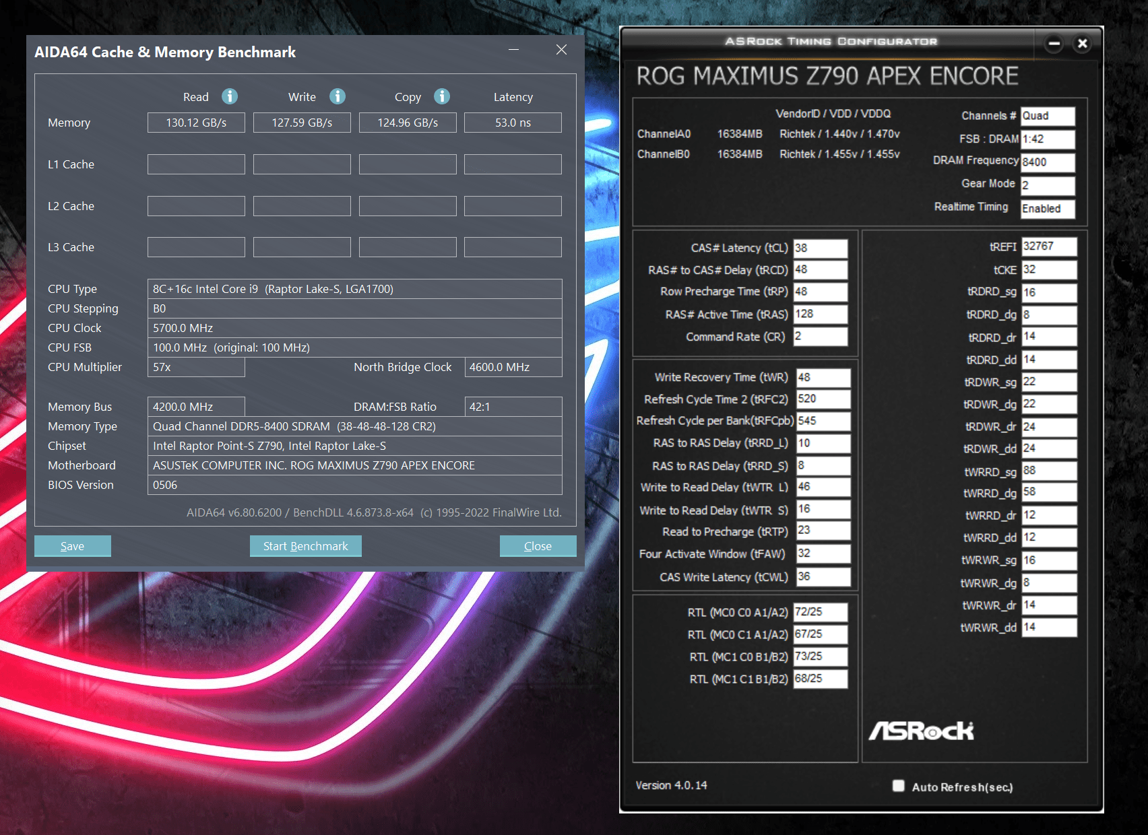This screenshot has height=835, width=1148.
Task: Click the Motherboard name field in AIDA64
Action: pyautogui.click(x=355, y=465)
